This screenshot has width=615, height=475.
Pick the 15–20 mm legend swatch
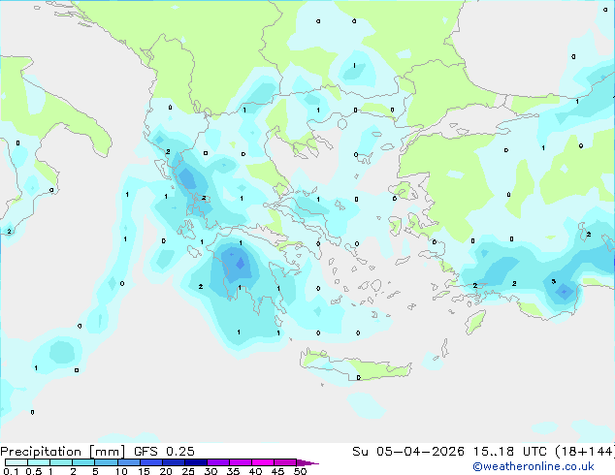(x=150, y=462)
